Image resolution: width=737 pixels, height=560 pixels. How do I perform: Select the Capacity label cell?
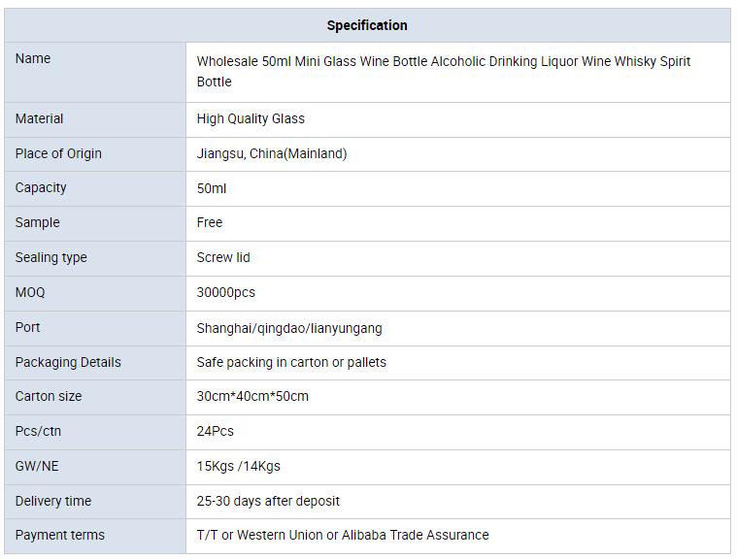(95, 188)
